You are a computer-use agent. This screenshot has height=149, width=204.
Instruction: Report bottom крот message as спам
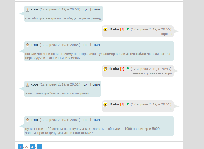(96, 120)
